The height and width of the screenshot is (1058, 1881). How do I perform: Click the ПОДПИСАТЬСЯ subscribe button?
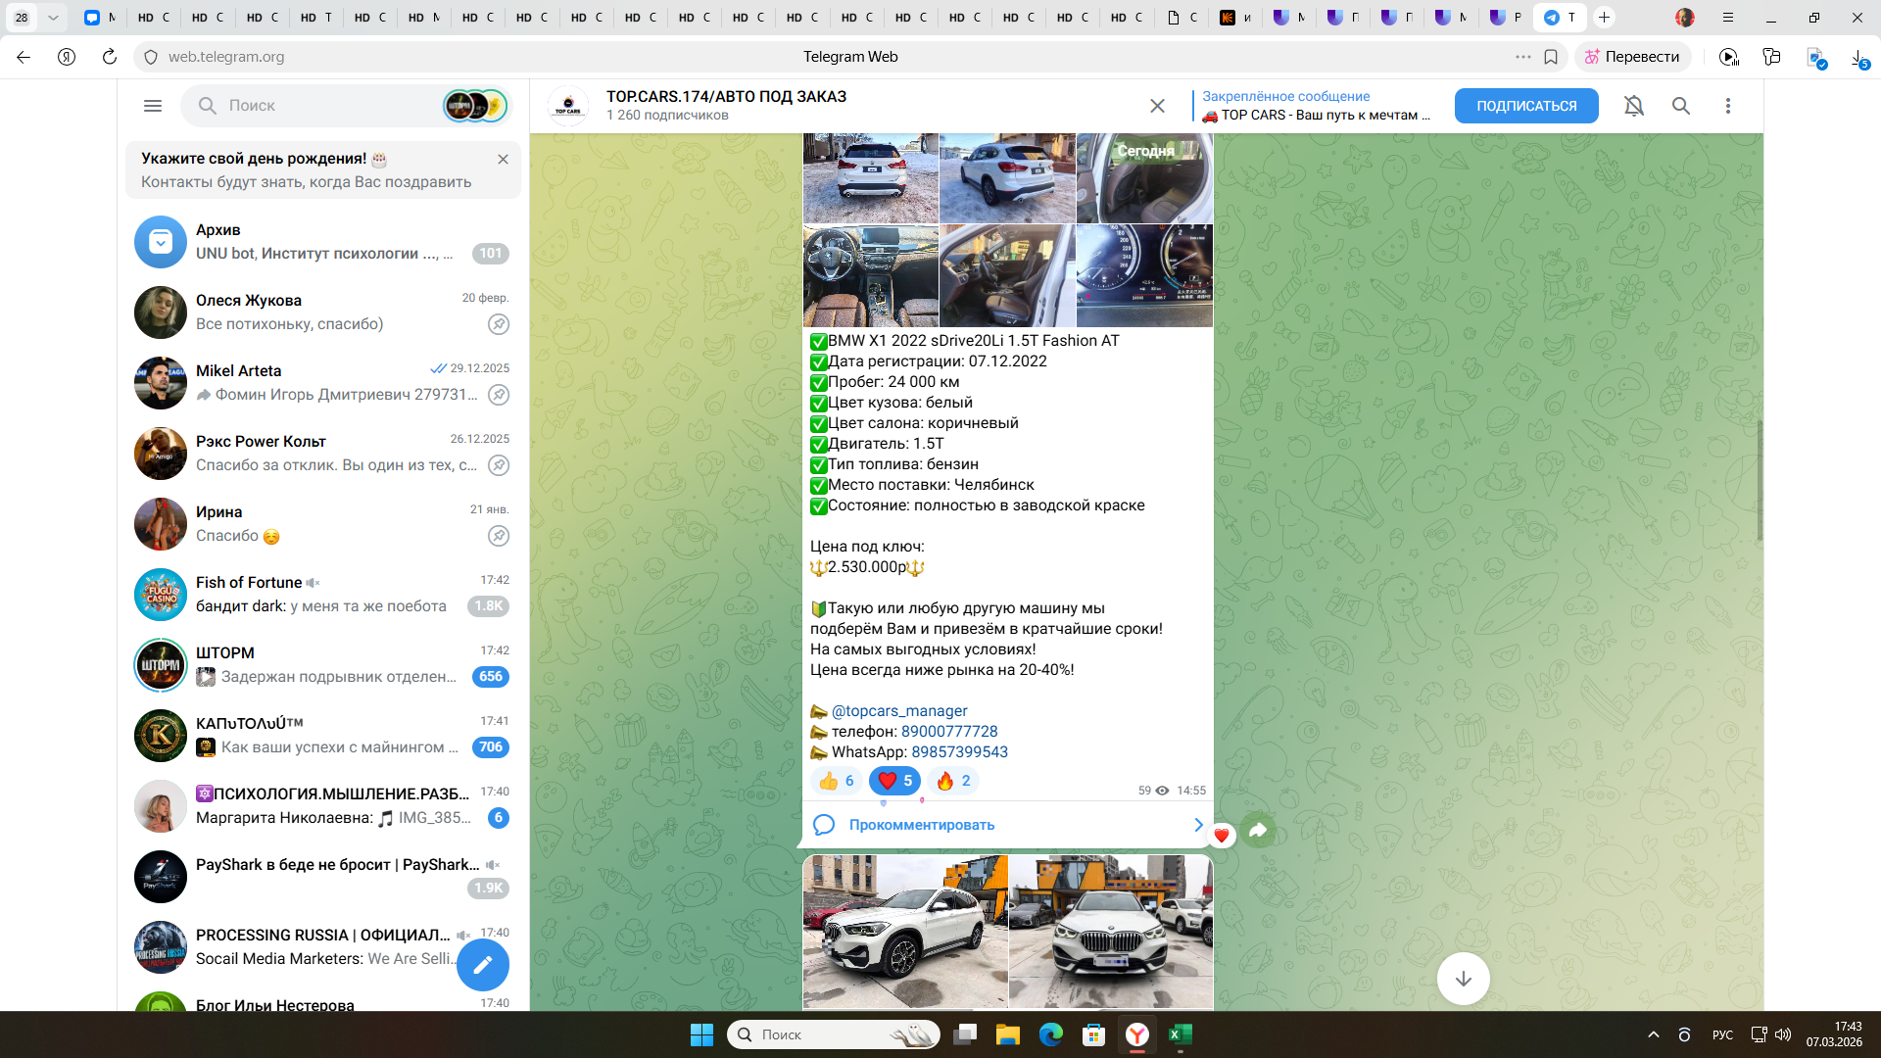pos(1525,106)
